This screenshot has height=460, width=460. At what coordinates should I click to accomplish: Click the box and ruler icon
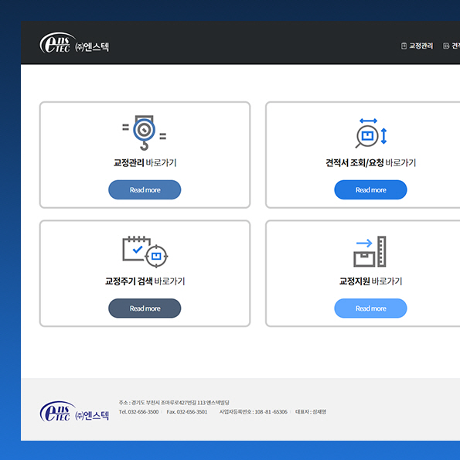tap(370, 252)
